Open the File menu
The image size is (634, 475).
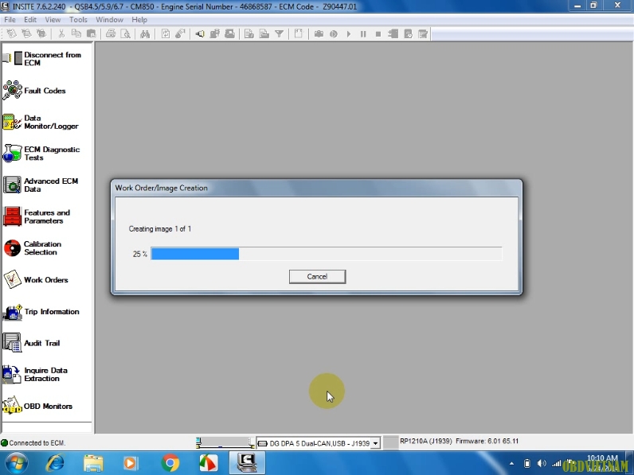click(10, 19)
